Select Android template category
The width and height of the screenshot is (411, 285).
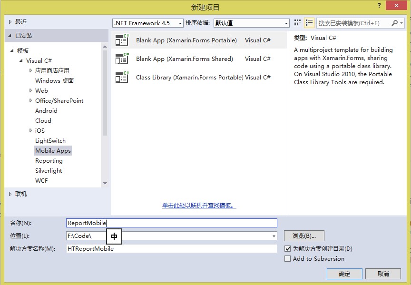click(46, 111)
